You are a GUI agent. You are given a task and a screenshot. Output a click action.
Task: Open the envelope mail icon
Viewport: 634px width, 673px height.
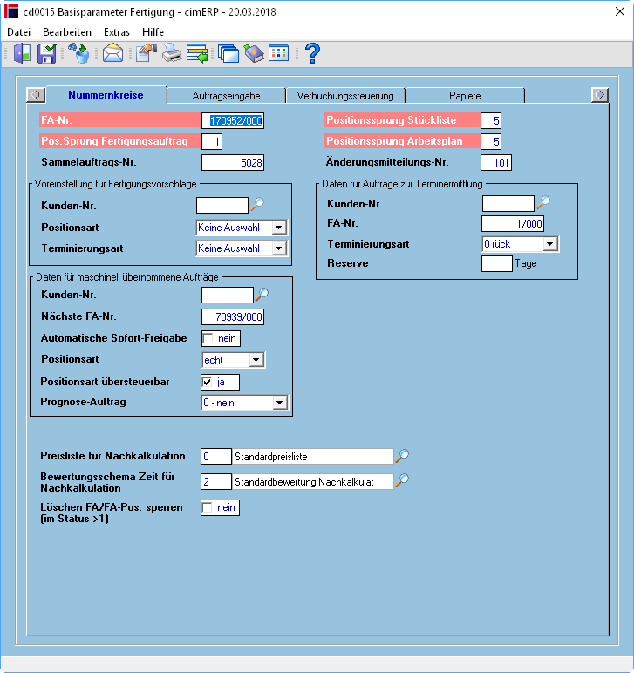click(x=112, y=54)
